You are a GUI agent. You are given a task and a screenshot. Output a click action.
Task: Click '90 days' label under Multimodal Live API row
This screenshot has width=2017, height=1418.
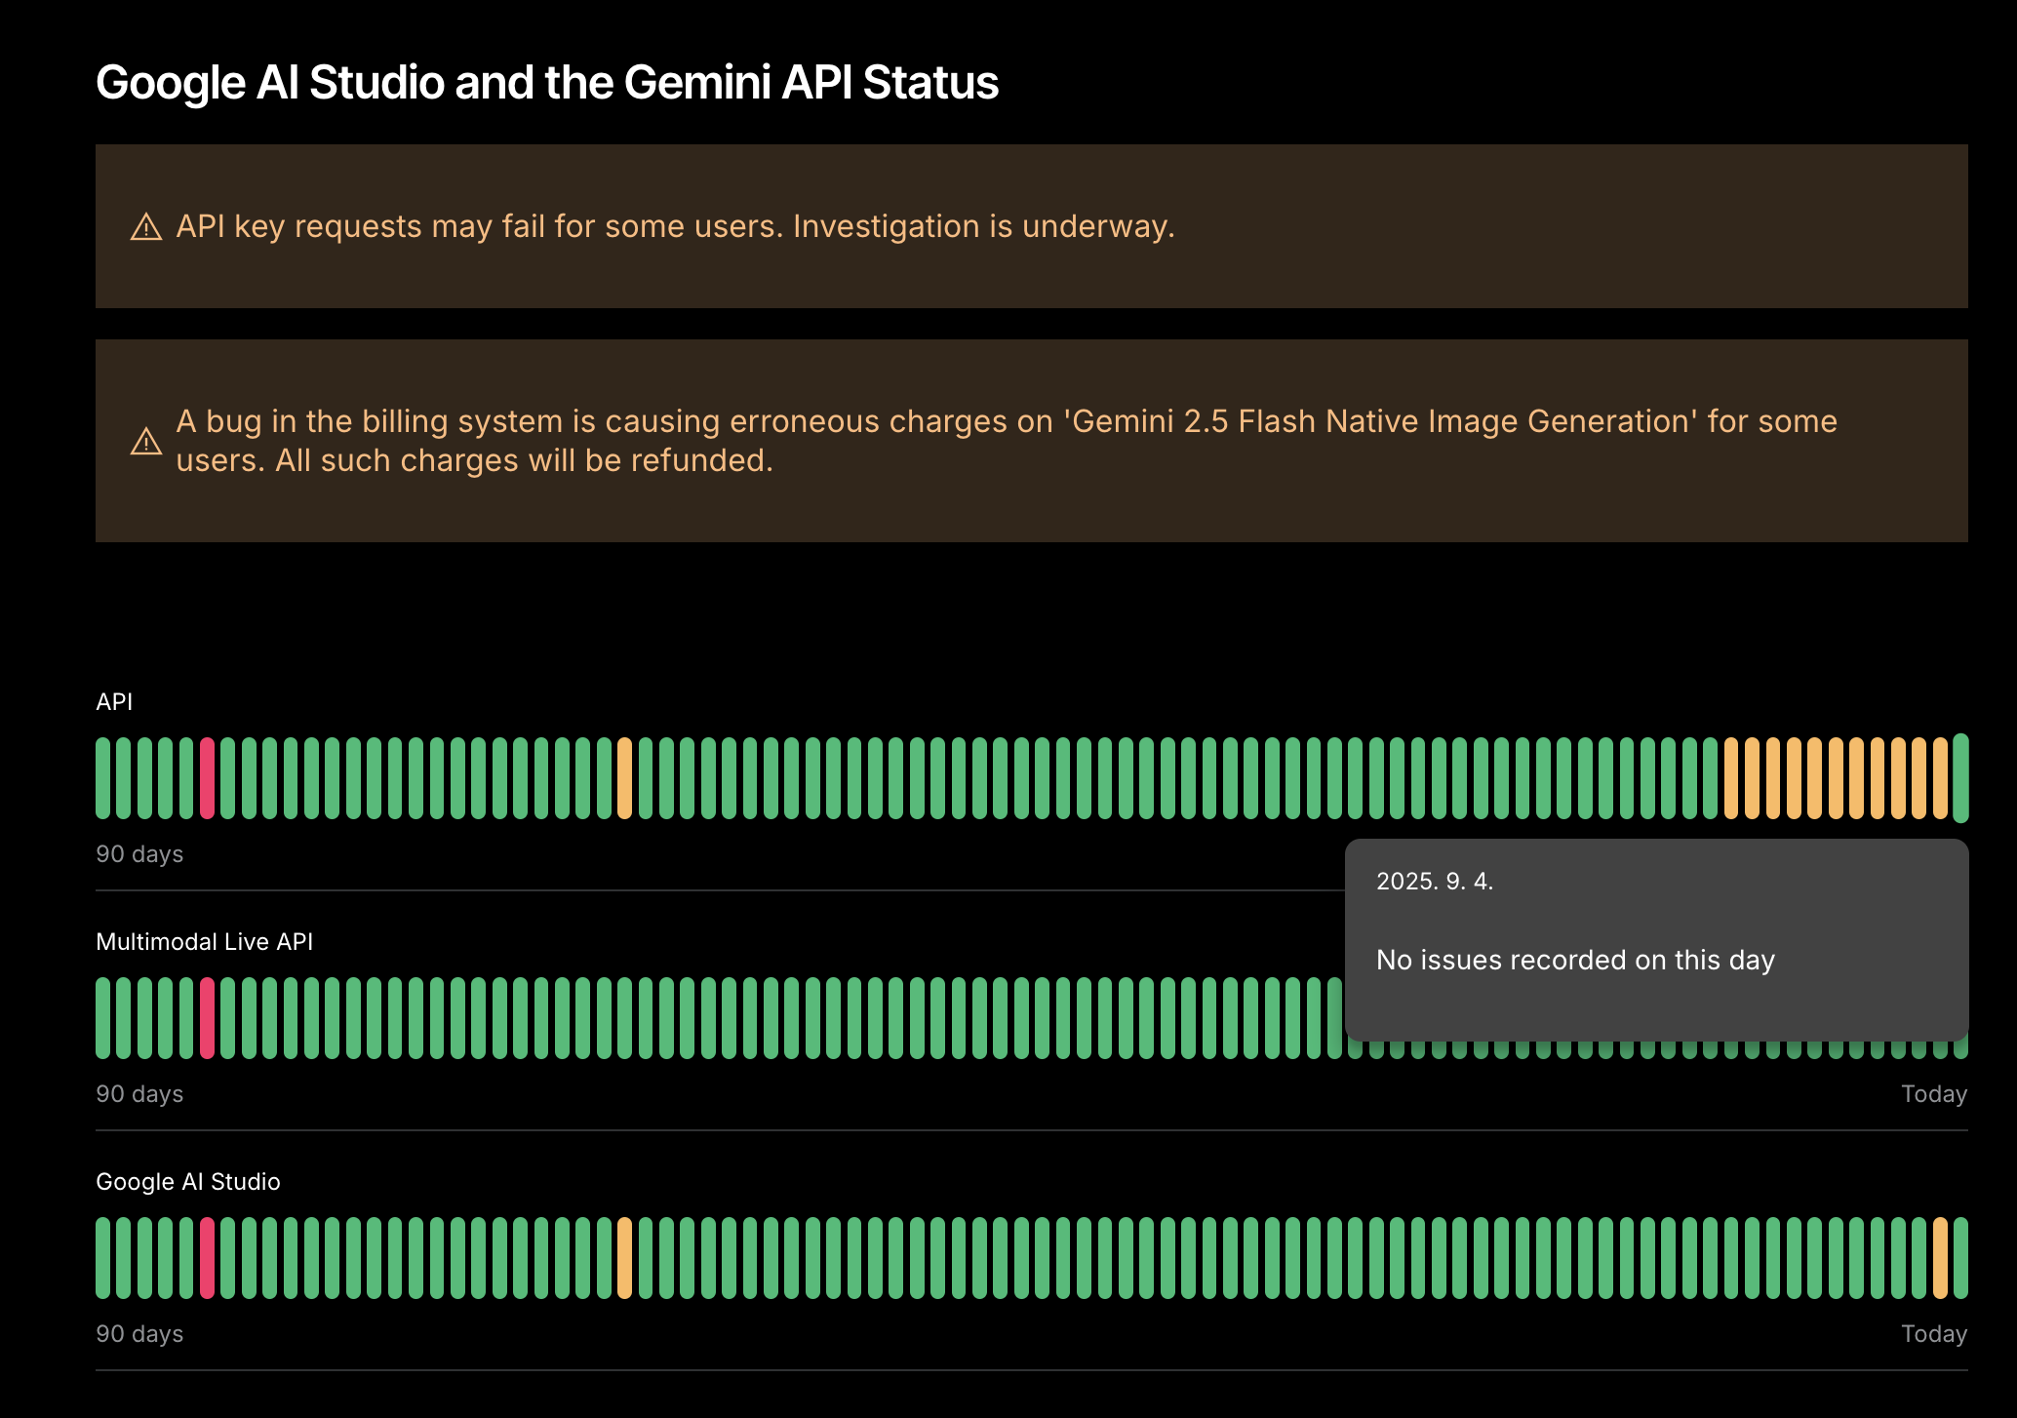pyautogui.click(x=139, y=1093)
